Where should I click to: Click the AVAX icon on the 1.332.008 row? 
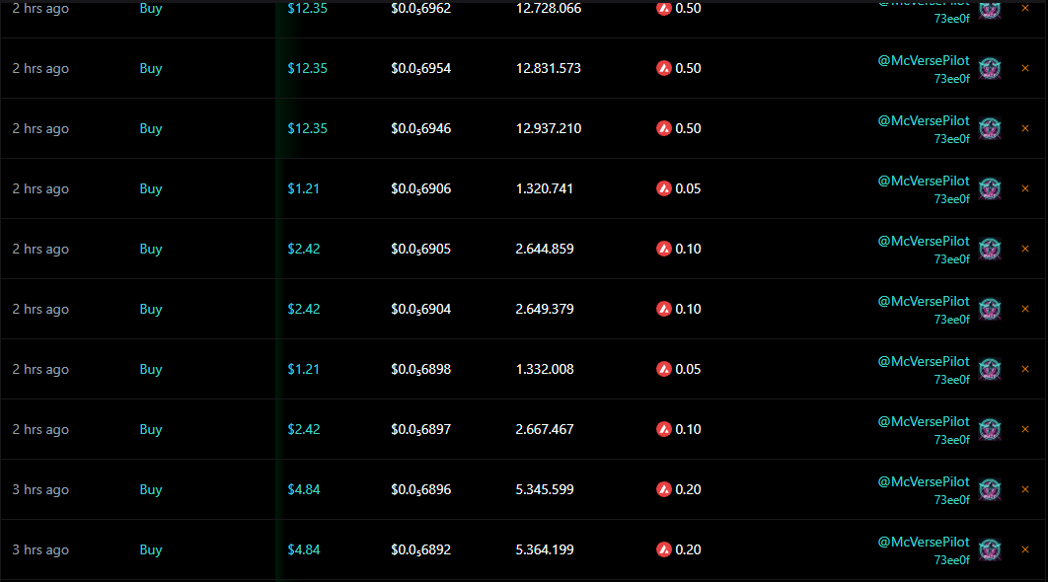coord(663,369)
